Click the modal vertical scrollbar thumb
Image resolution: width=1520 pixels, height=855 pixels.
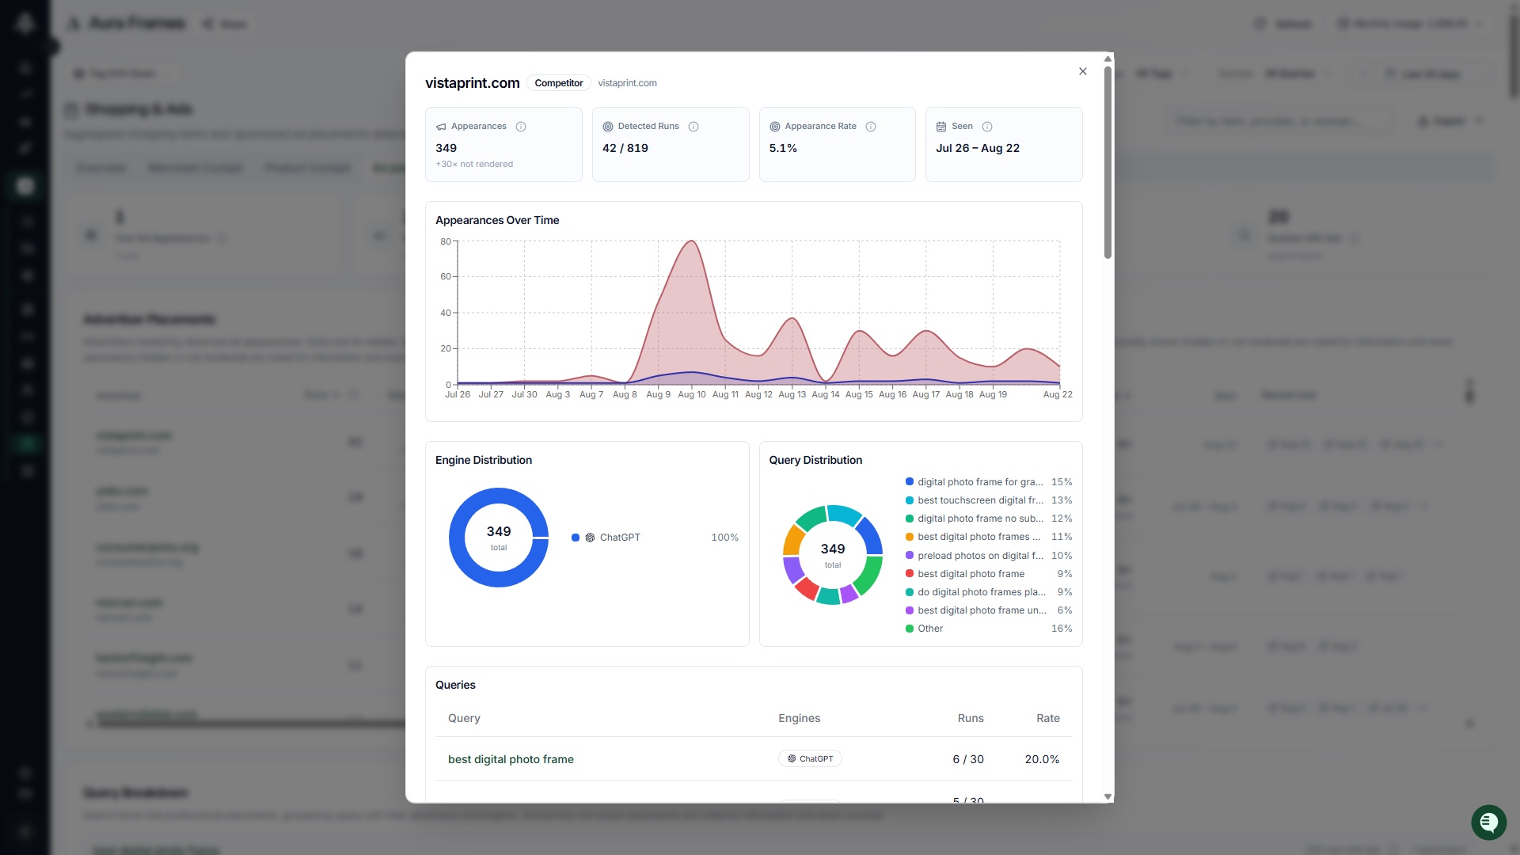tap(1108, 162)
